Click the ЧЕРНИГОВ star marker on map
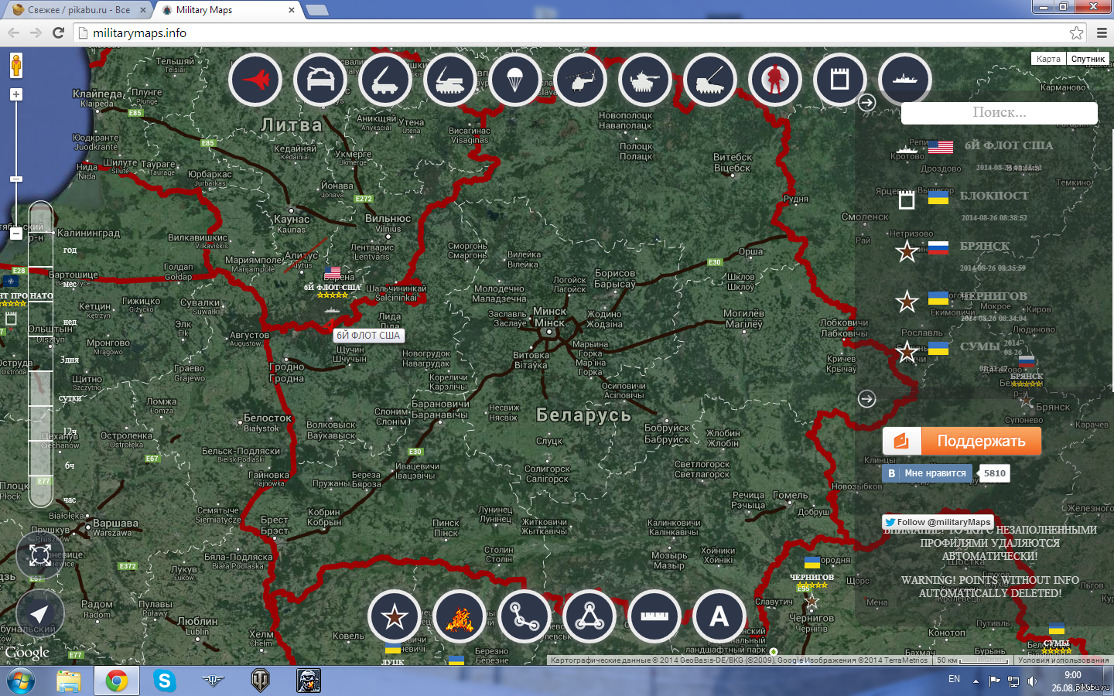 click(811, 600)
